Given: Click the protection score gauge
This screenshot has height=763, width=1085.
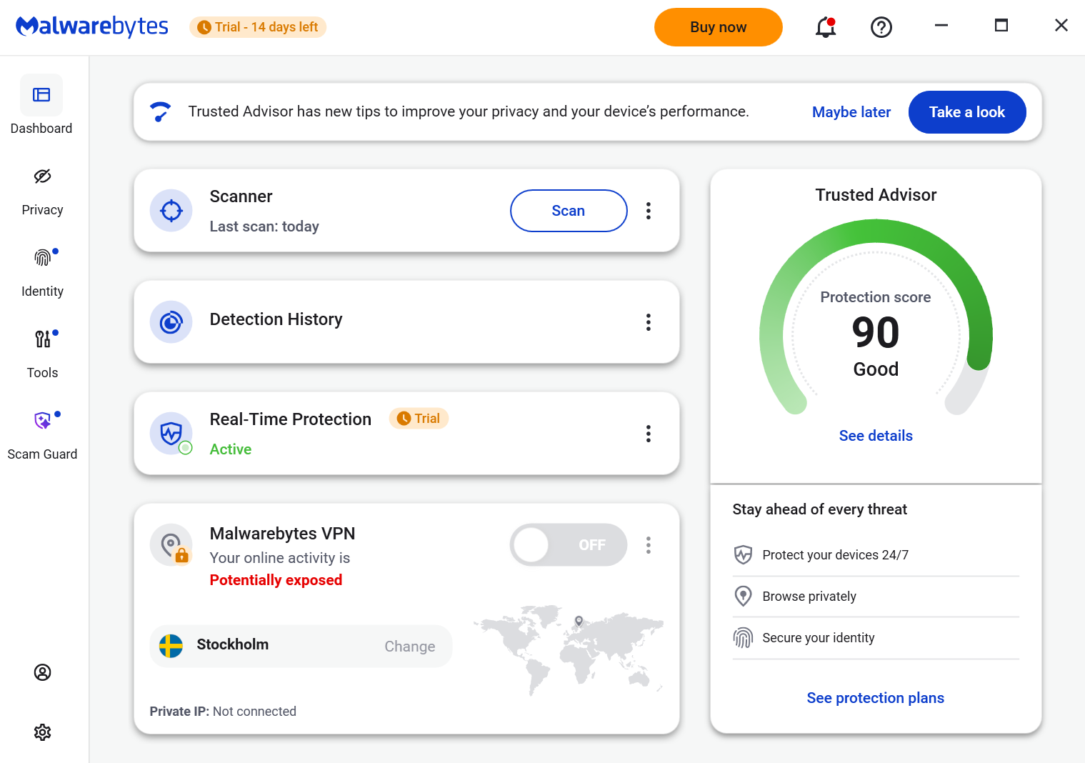Looking at the screenshot, I should [x=876, y=318].
